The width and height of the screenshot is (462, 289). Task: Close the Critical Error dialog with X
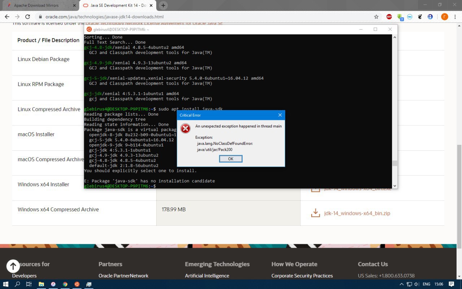point(280,115)
